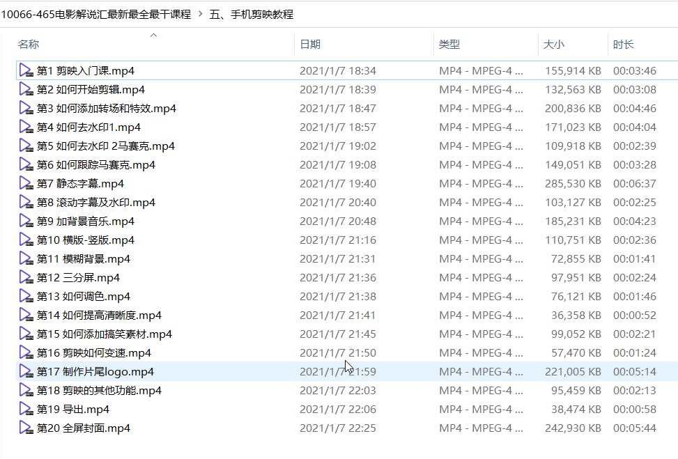Select the file name 第11 模糊背景.mp4

point(84,258)
